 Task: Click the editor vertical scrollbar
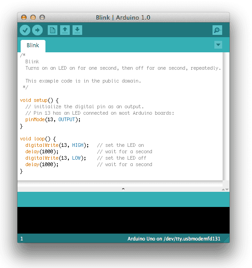(x=226, y=116)
